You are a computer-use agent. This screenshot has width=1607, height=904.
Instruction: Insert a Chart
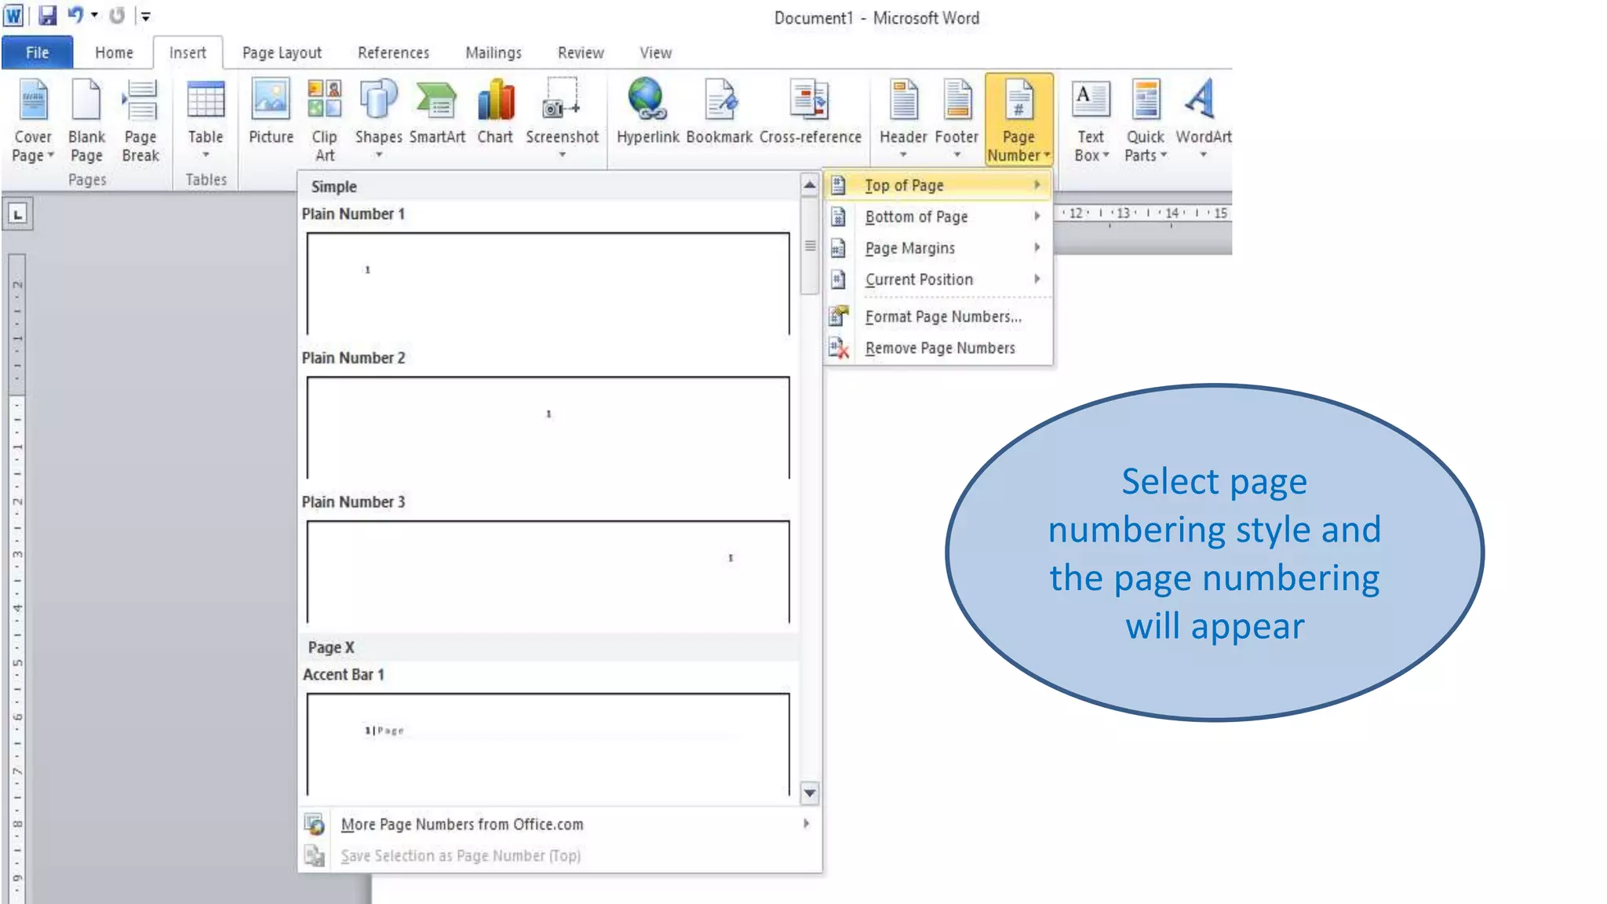coord(495,111)
